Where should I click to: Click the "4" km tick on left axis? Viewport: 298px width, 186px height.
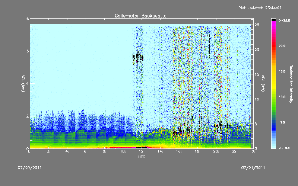pos(28,83)
